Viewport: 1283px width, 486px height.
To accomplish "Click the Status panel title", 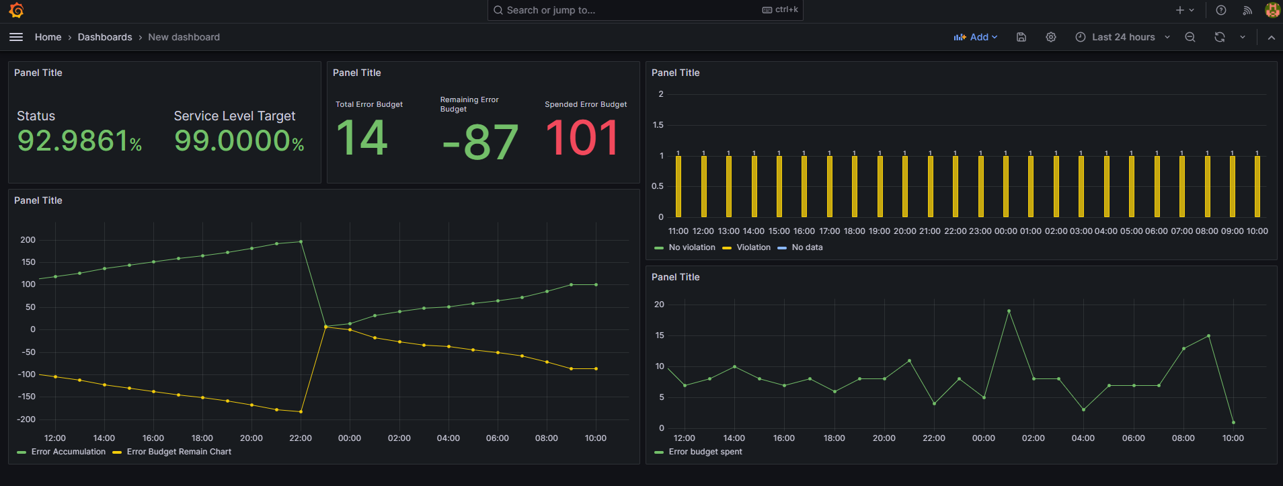I will tap(38, 73).
